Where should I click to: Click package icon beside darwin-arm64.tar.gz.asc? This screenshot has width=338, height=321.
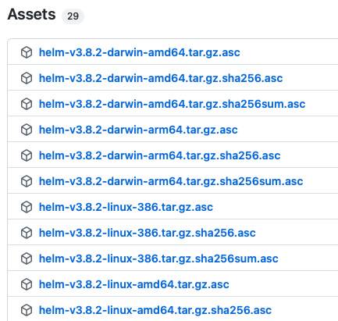27,130
